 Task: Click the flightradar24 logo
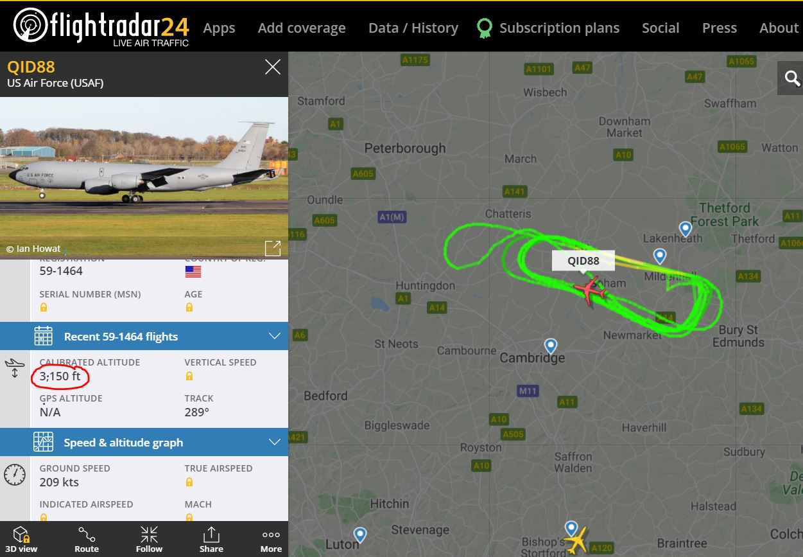pyautogui.click(x=101, y=27)
